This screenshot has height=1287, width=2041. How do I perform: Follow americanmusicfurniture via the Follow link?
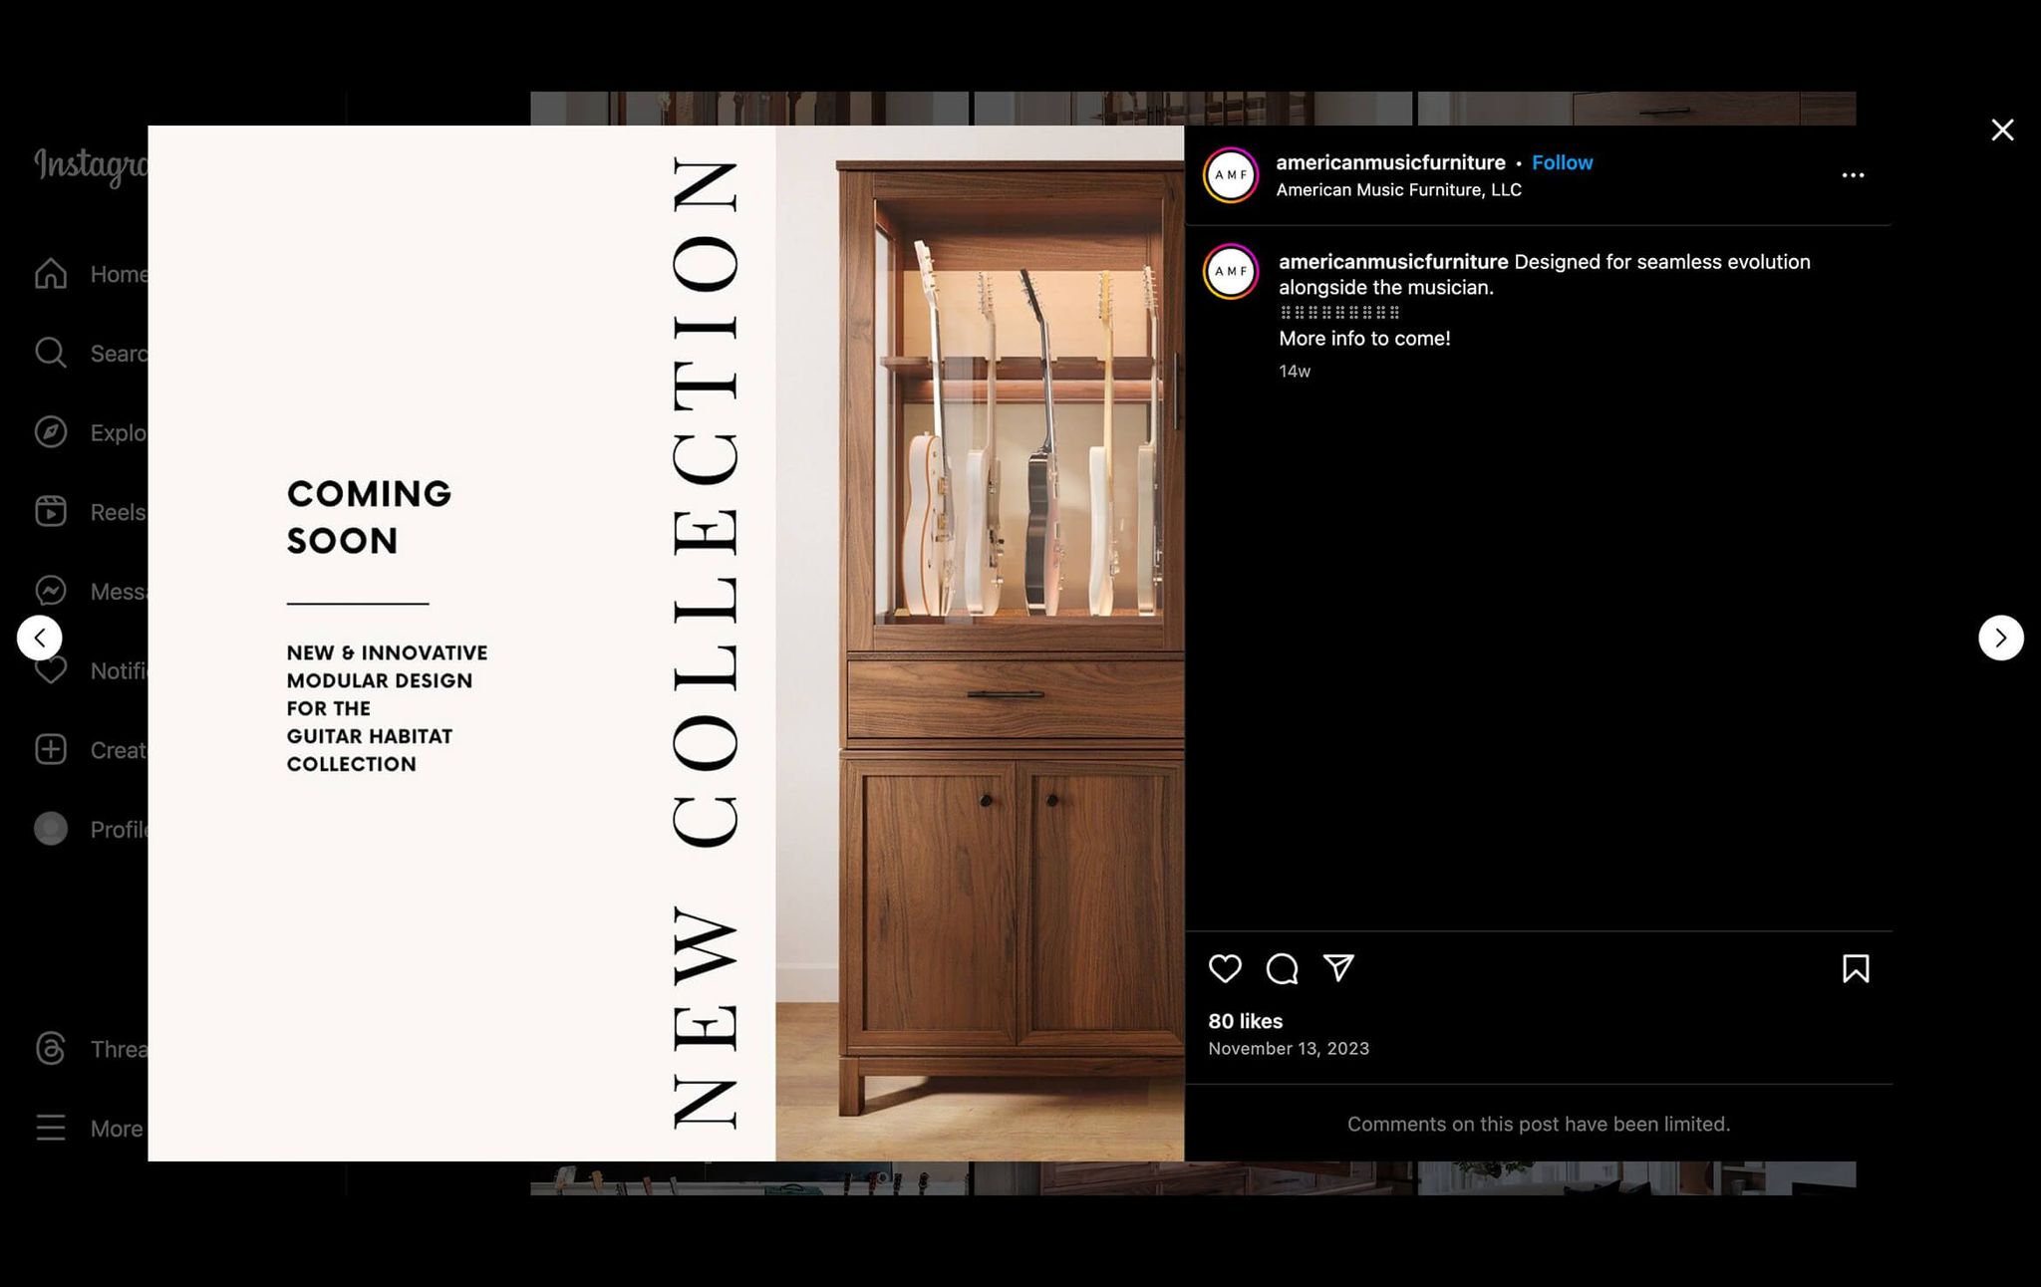pos(1562,162)
